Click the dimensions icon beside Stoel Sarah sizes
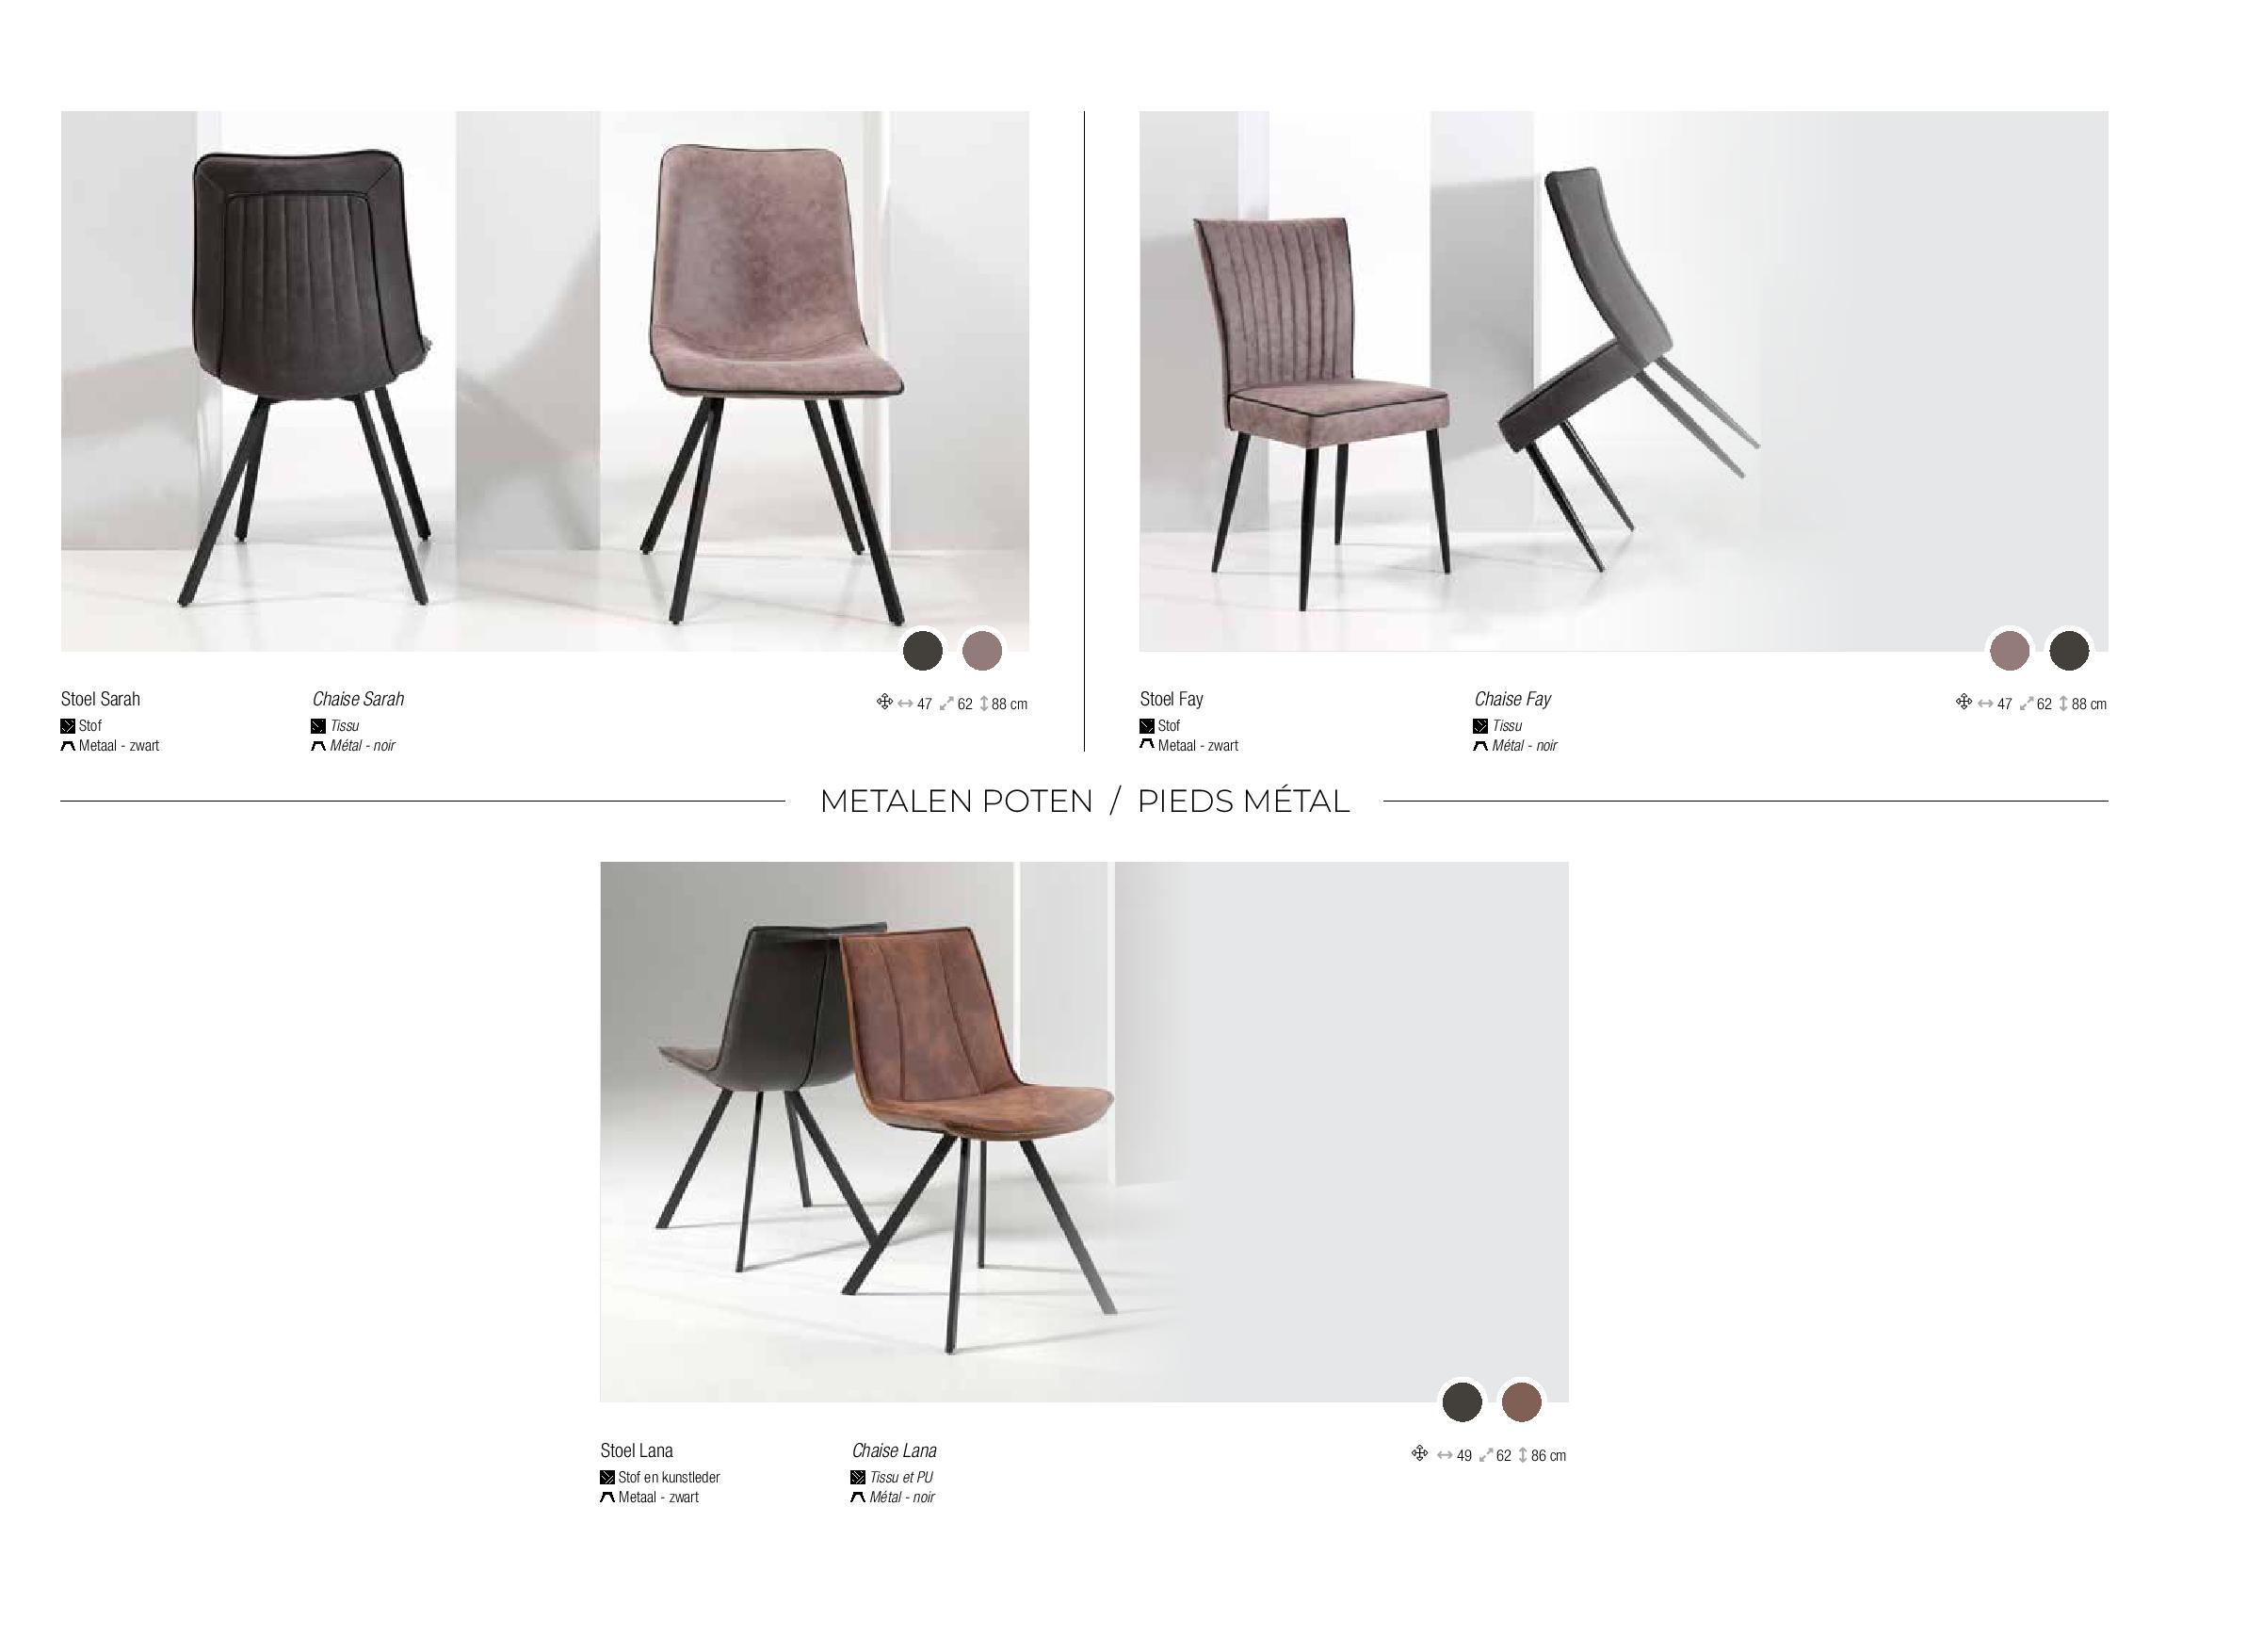This screenshot has width=2247, height=1652. [x=884, y=702]
